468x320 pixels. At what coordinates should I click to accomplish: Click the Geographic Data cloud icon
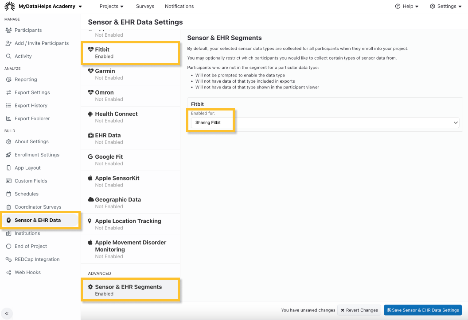(91, 200)
